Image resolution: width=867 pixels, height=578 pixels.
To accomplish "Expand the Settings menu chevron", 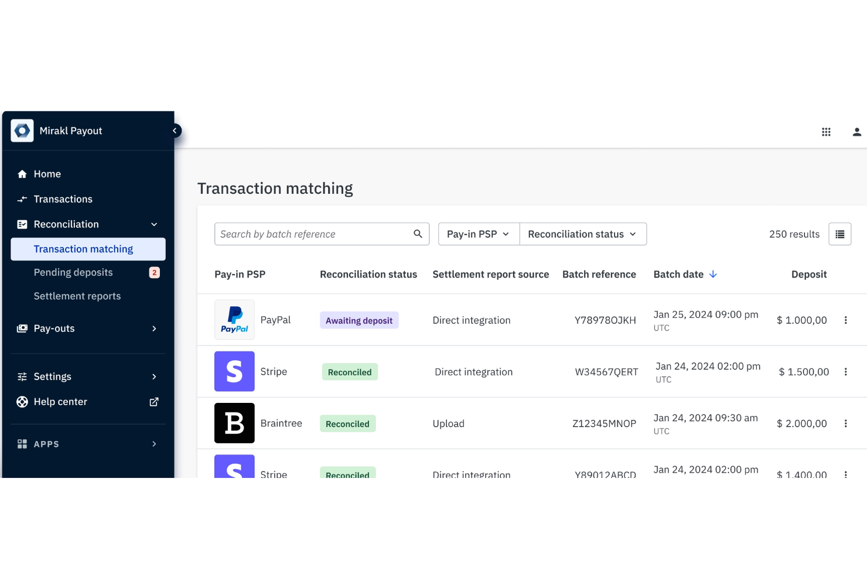I will click(x=154, y=377).
